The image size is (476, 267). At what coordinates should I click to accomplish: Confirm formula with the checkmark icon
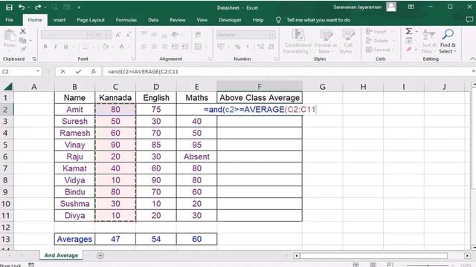(78, 71)
